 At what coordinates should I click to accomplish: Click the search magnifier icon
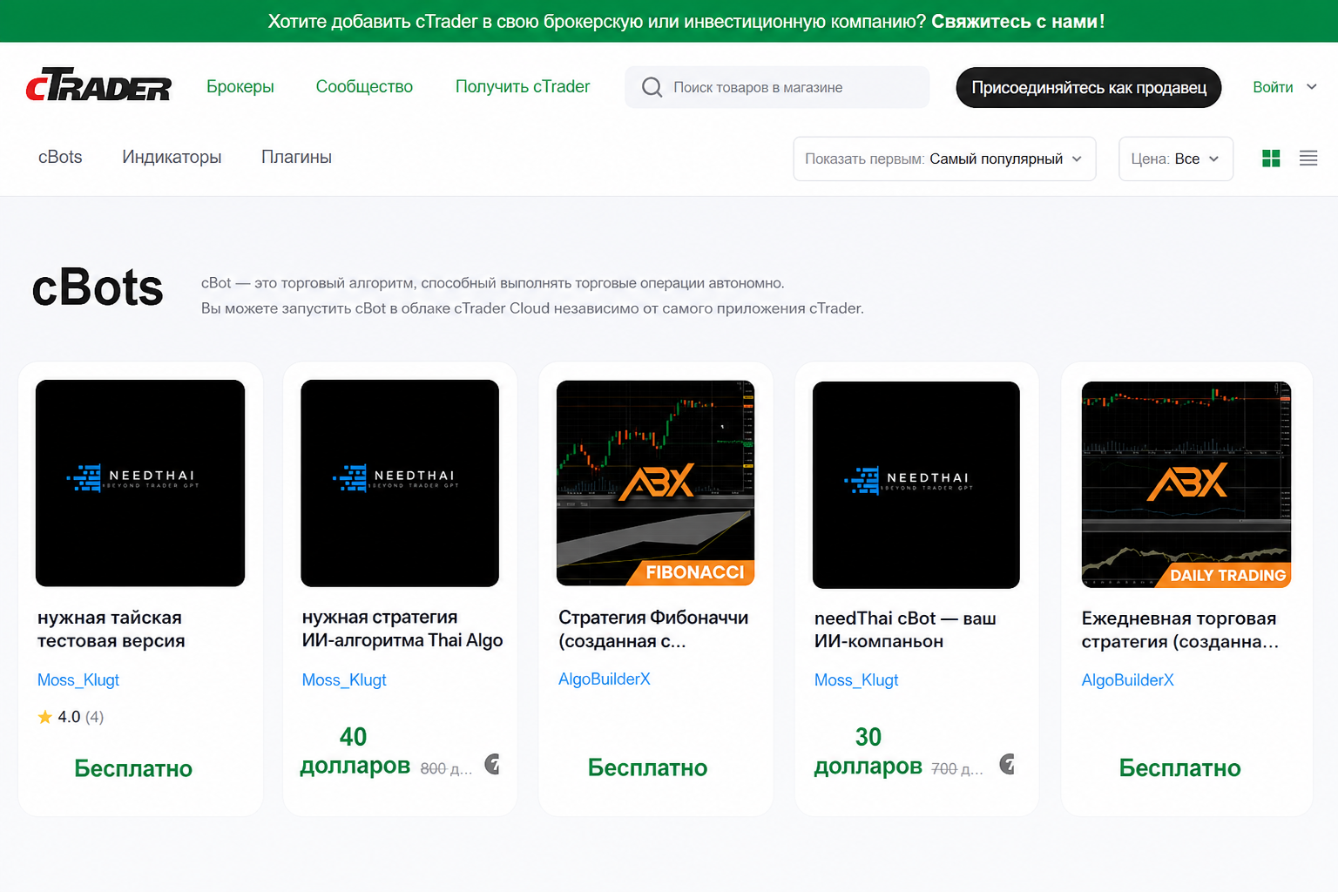[652, 87]
